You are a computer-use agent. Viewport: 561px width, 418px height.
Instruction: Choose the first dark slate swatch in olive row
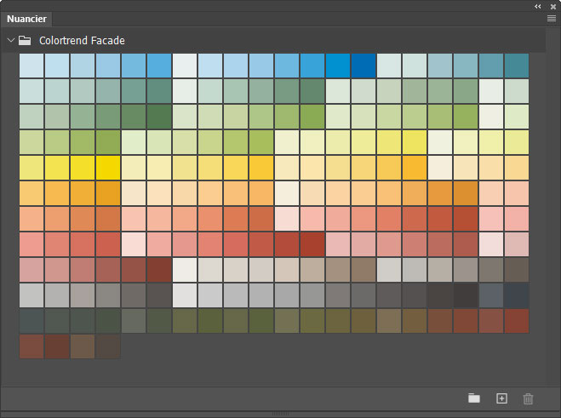coord(31,321)
